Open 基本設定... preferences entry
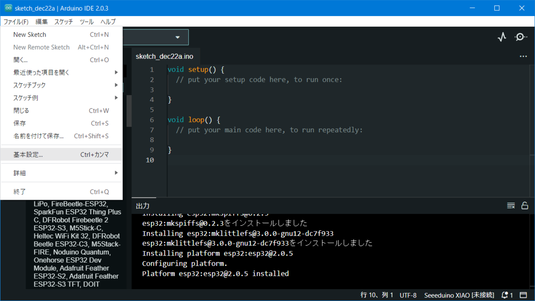 (62, 155)
